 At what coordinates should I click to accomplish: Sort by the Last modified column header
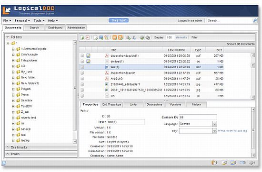[176, 50]
